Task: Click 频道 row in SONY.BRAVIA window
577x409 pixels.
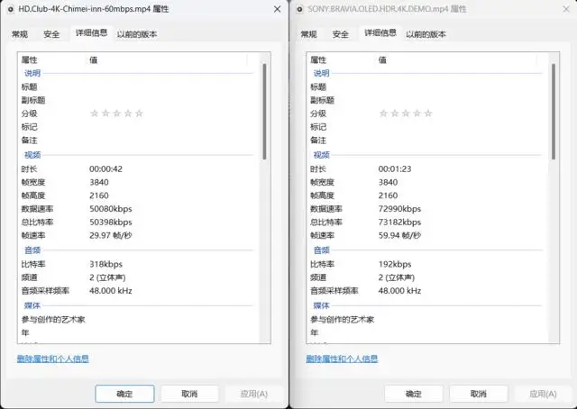Action: pos(426,277)
